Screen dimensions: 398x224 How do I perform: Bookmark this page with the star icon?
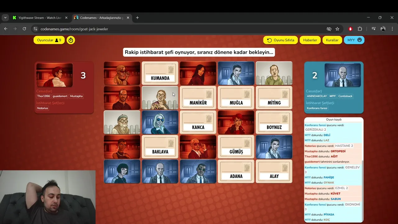337,29
